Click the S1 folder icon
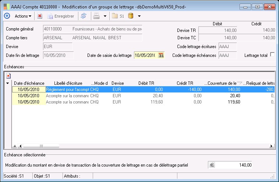 pyautogui.click(x=118, y=16)
